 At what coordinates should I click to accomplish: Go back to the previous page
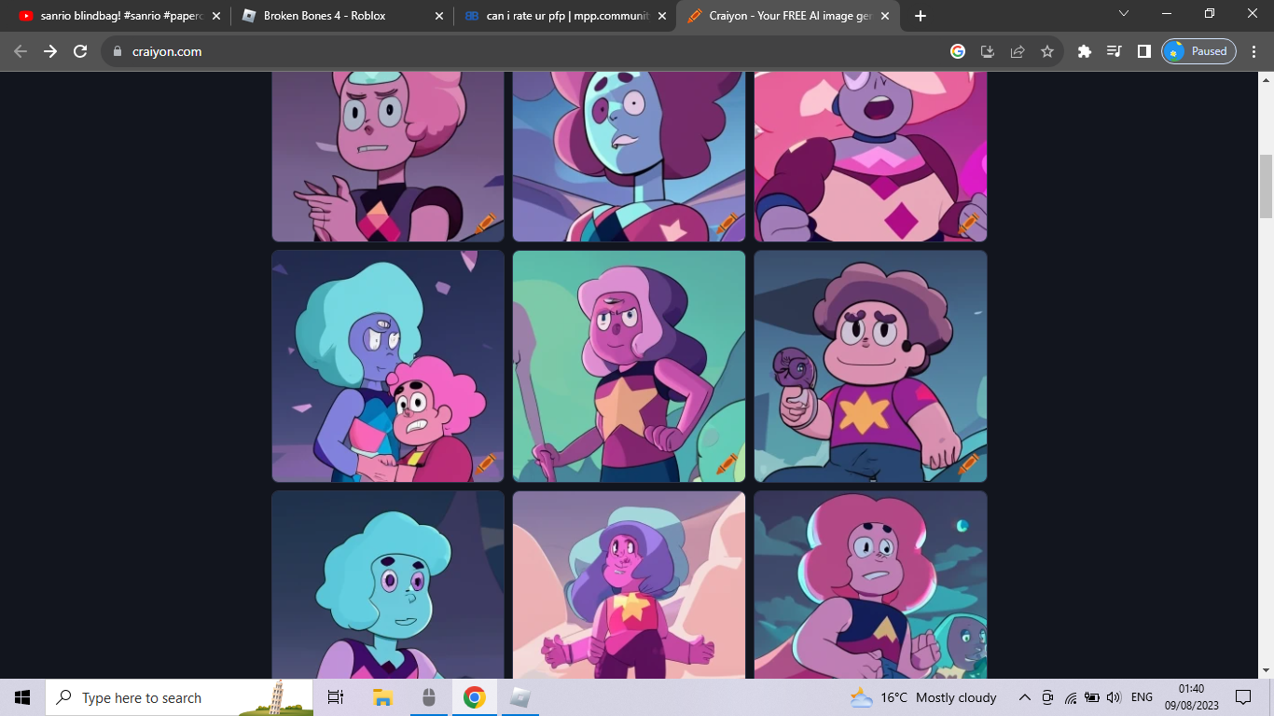(21, 51)
